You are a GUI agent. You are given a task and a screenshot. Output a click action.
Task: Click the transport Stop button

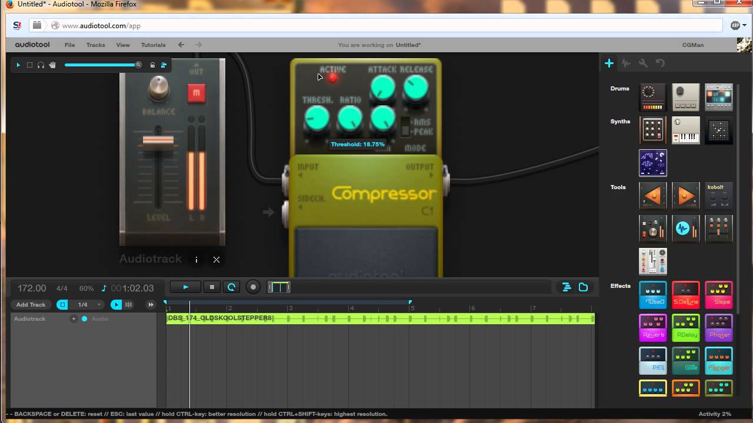212,287
